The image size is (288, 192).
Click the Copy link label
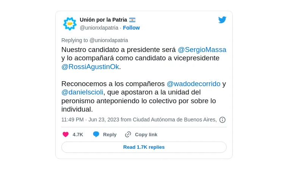click(x=146, y=135)
